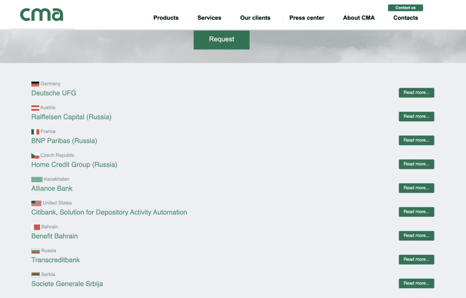This screenshot has height=298, width=466.
Task: Read more about Raiffeisen Capital
Action: coord(416,116)
